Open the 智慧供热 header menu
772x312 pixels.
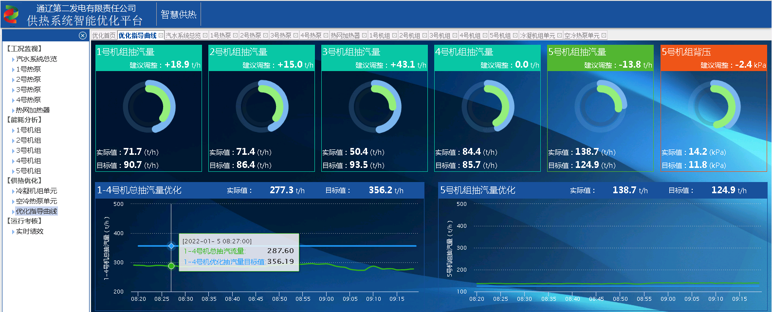[x=179, y=15]
